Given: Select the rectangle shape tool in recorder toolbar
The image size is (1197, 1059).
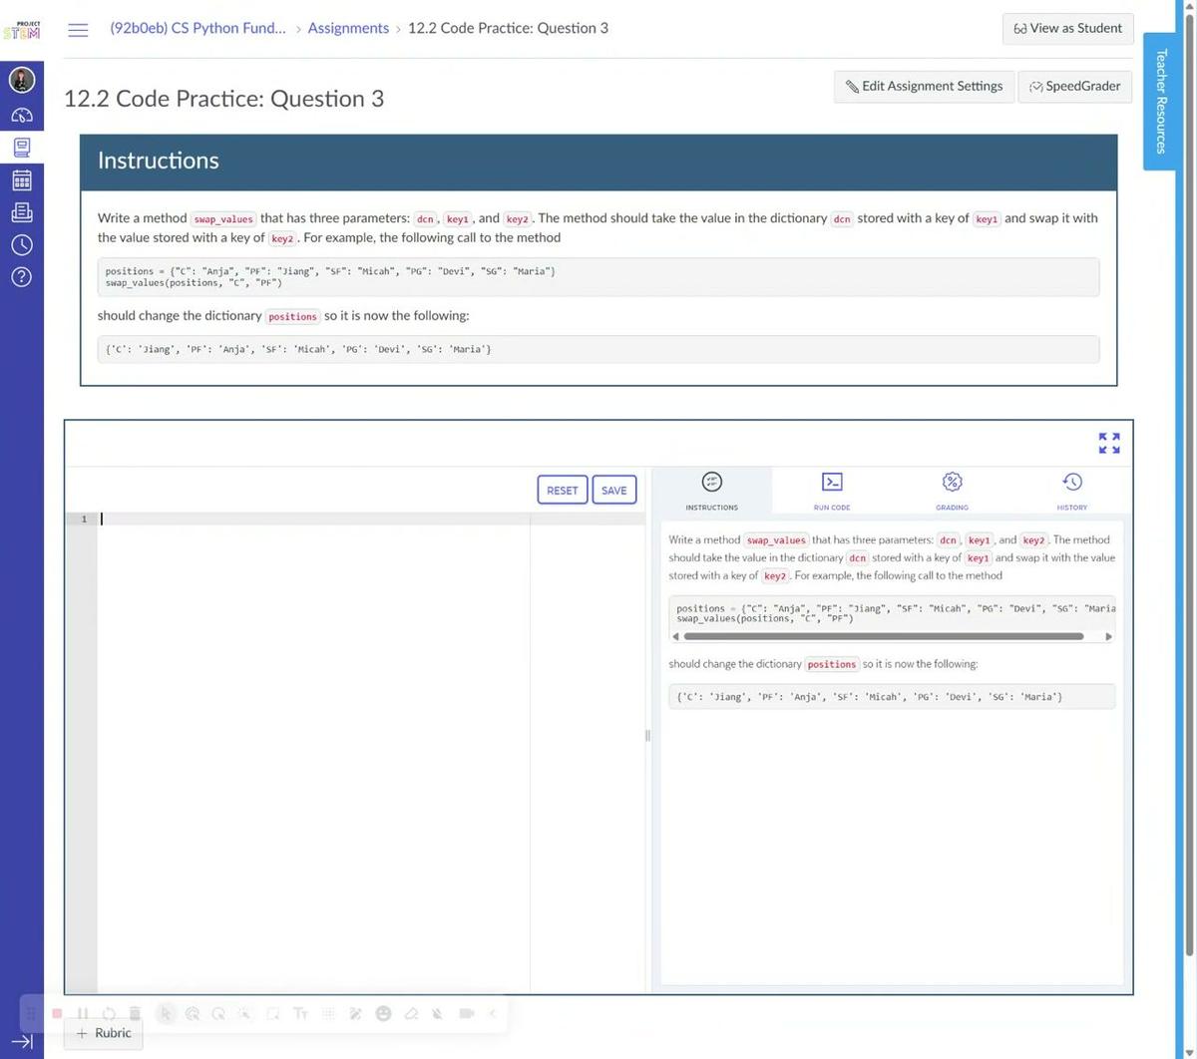Looking at the screenshot, I should pyautogui.click(x=272, y=1014).
